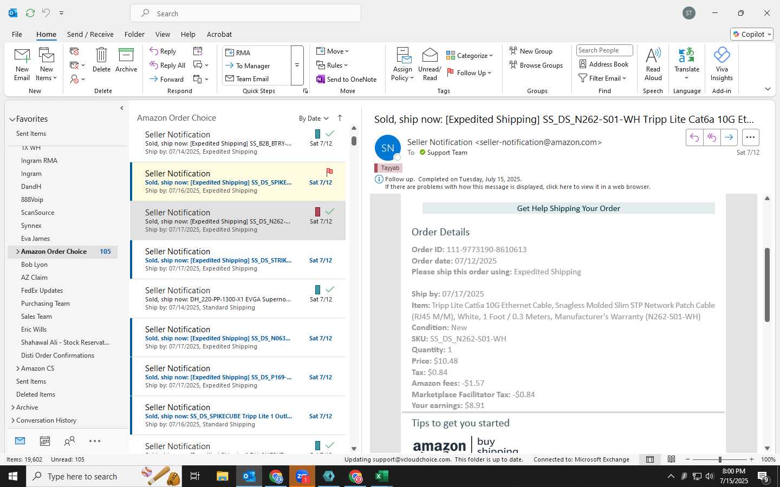Open the Address Book

604,64
